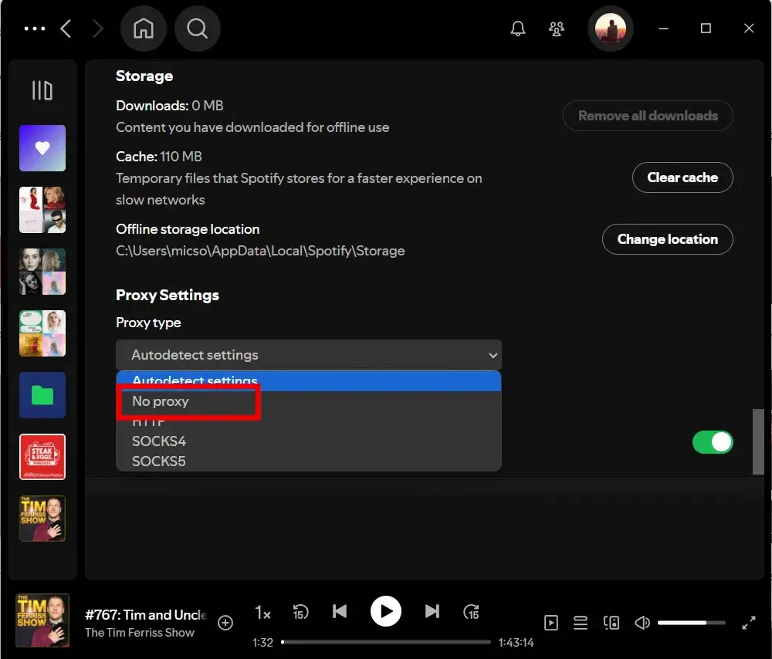This screenshot has height=659, width=772.
Task: Click the friend activity icon
Action: pos(557,28)
